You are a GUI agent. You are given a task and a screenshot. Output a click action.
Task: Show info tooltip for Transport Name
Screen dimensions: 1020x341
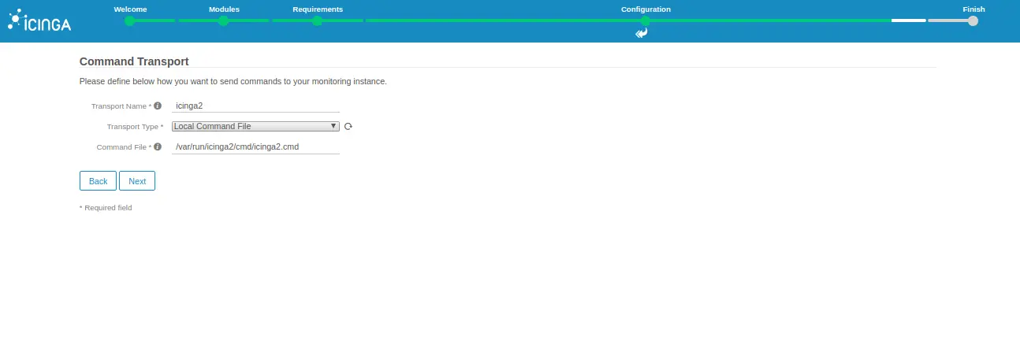click(x=158, y=106)
